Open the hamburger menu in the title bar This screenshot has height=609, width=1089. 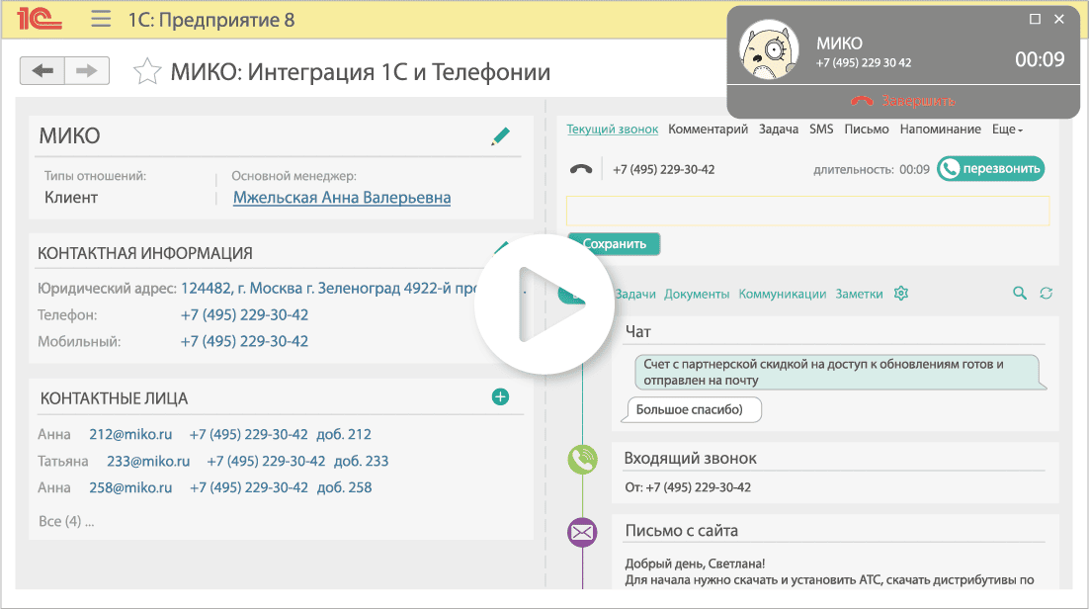click(100, 19)
